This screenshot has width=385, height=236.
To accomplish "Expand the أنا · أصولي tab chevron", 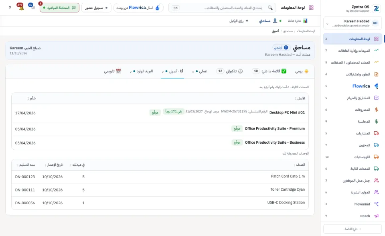I will point(163,72).
